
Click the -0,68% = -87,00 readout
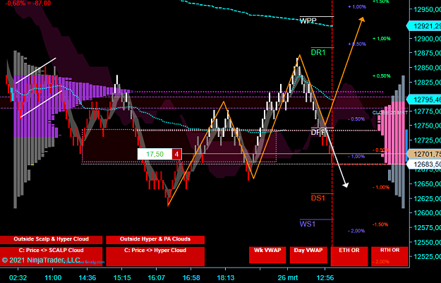pyautogui.click(x=28, y=4)
